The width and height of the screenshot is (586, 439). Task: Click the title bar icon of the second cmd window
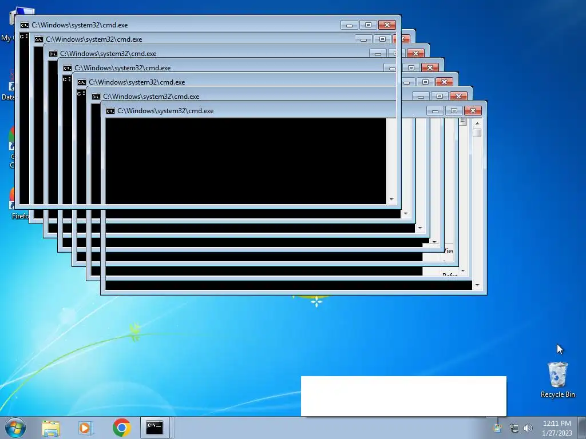point(38,39)
